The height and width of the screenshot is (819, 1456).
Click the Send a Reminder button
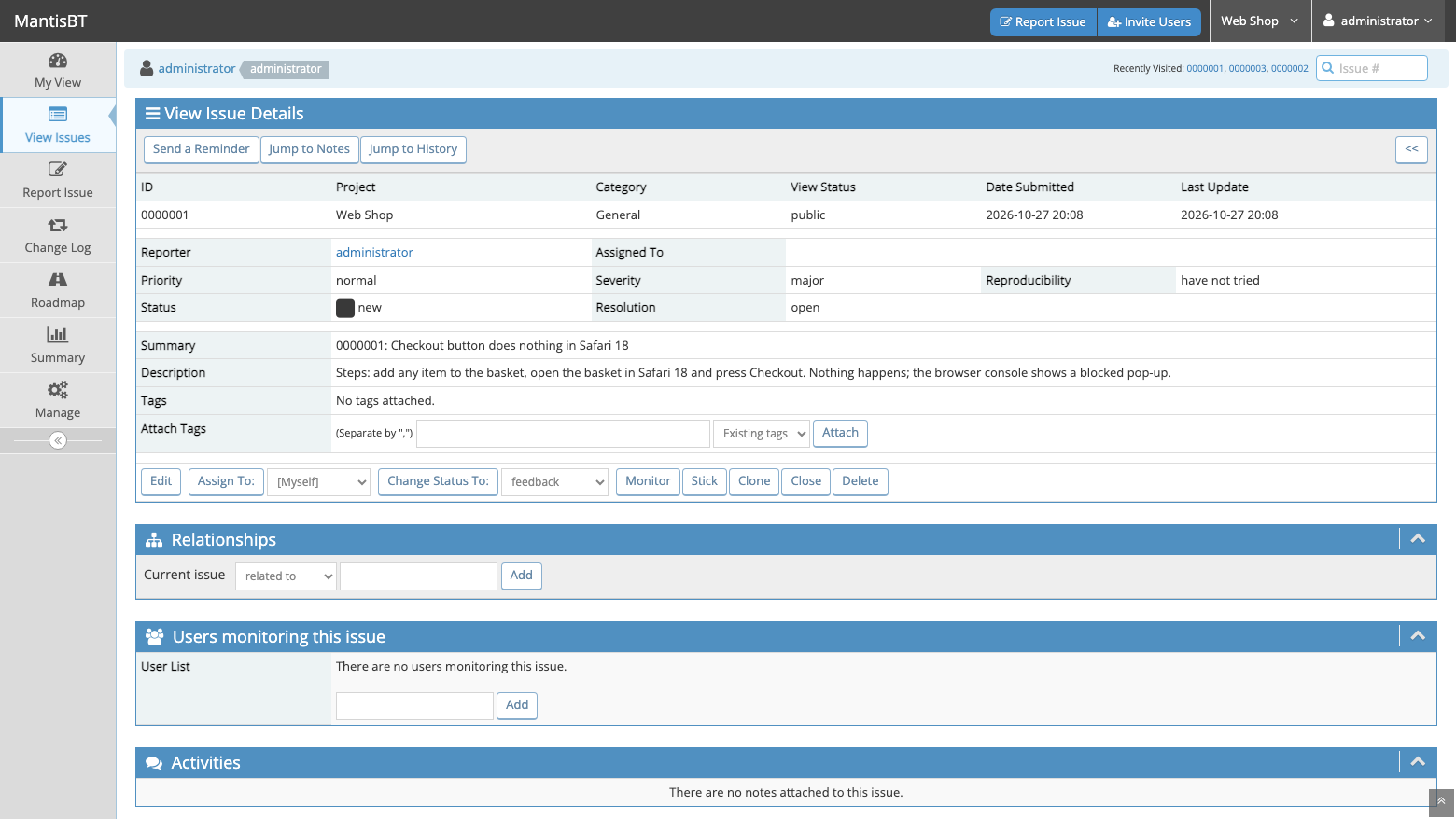point(201,149)
